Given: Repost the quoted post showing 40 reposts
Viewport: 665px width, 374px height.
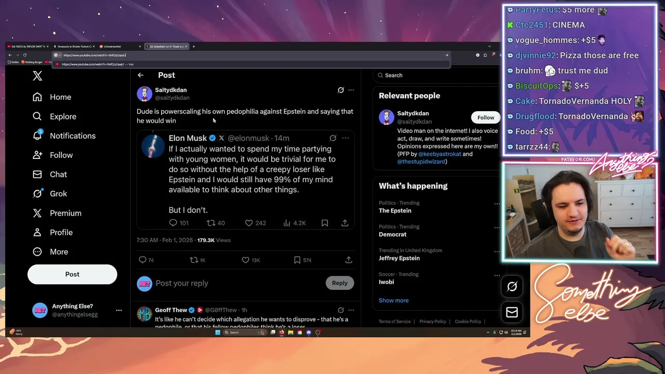Looking at the screenshot, I should click(x=211, y=223).
